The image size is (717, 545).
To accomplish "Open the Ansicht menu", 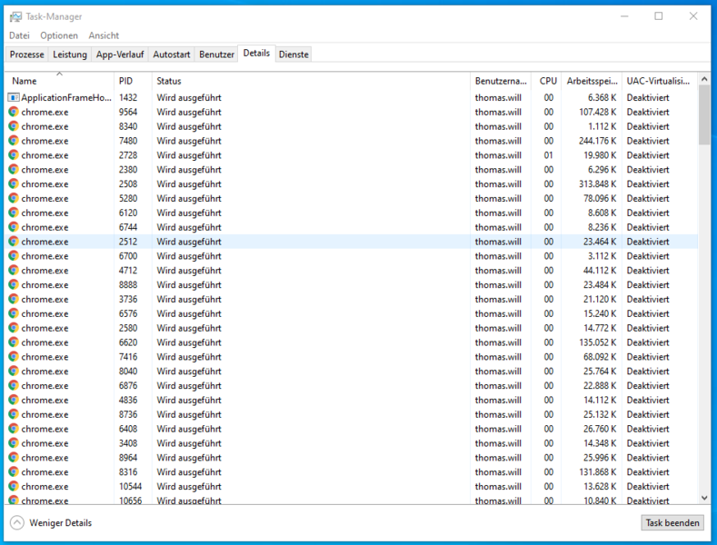I will tap(104, 35).
